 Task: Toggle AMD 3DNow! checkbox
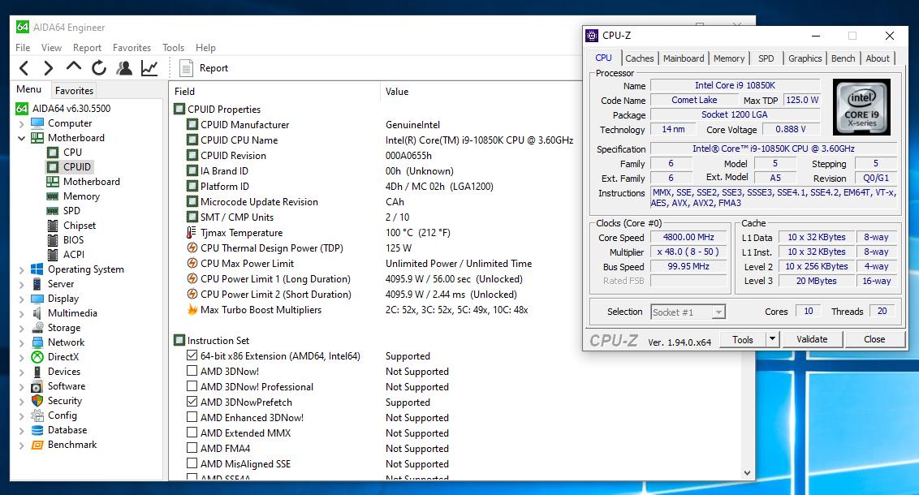(x=192, y=370)
